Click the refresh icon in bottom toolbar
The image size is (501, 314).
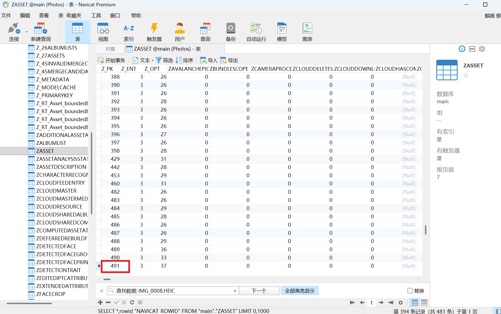(132, 302)
